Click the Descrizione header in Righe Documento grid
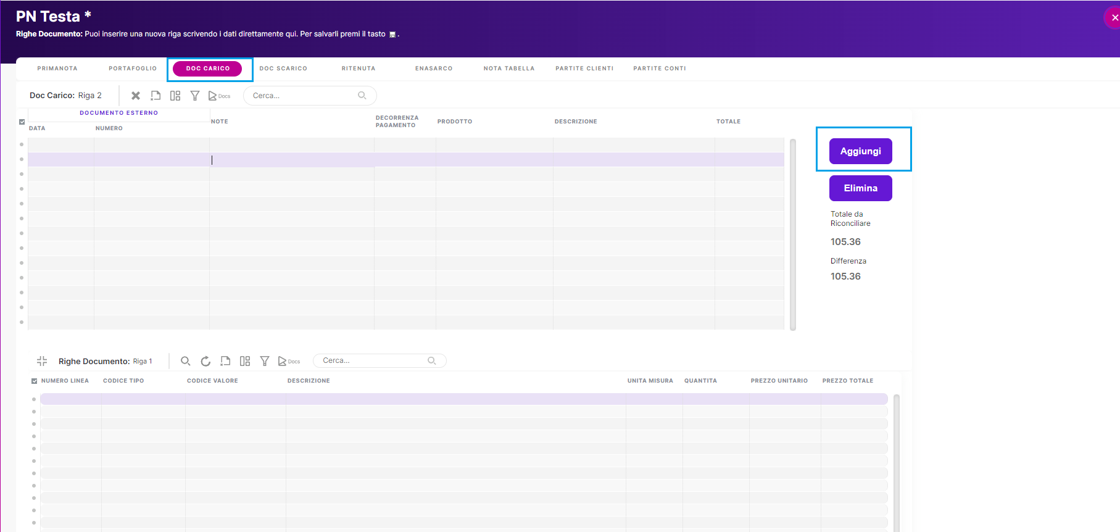 (309, 381)
